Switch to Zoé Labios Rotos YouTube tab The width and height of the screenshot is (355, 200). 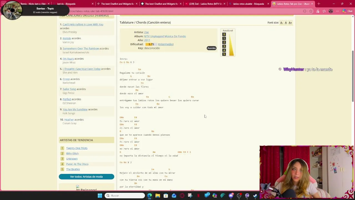[206, 4]
